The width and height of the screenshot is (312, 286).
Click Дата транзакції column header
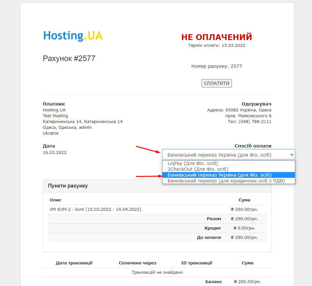(74, 263)
